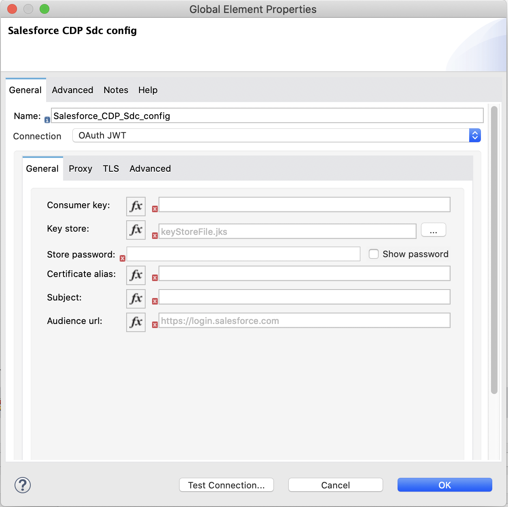Open the connection Advanced sub-tab
Screen dimensions: 508x507
click(150, 168)
